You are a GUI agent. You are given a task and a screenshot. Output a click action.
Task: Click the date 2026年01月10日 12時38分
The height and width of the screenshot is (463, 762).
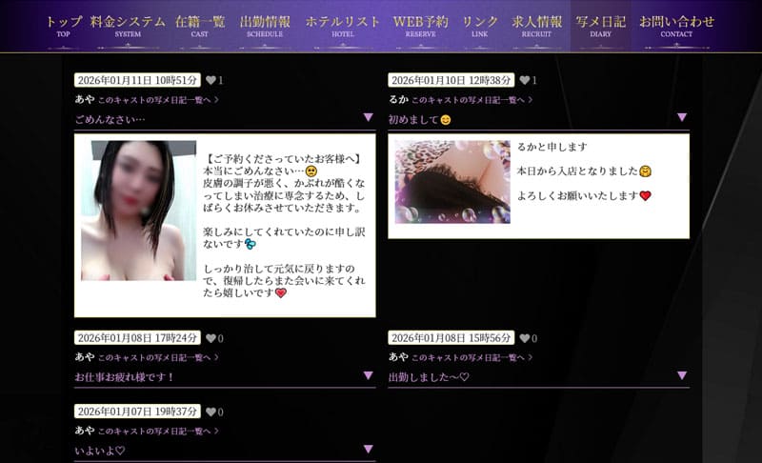[x=451, y=80]
